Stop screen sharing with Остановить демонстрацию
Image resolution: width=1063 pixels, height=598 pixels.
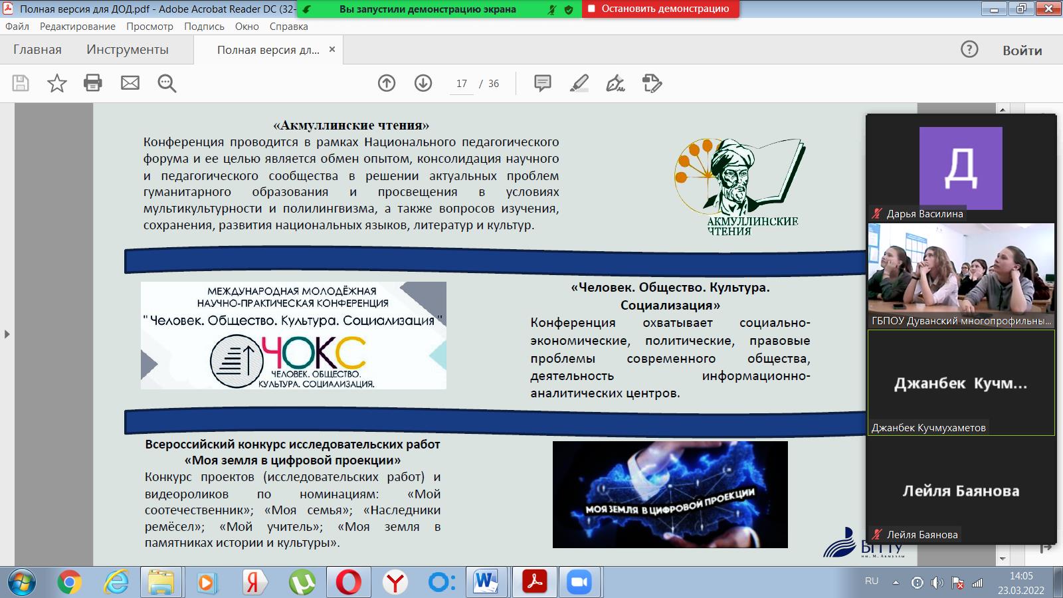pyautogui.click(x=660, y=9)
